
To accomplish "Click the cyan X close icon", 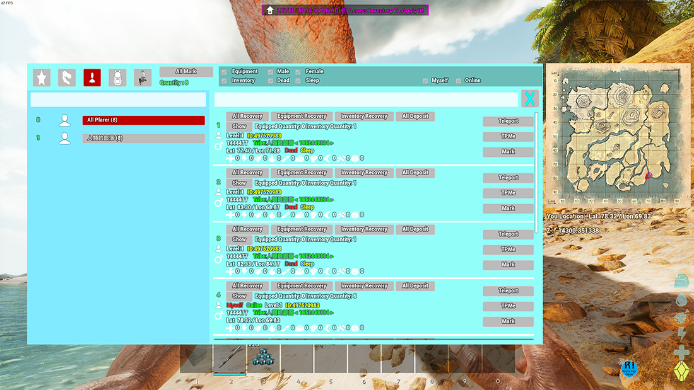I will pos(530,99).
